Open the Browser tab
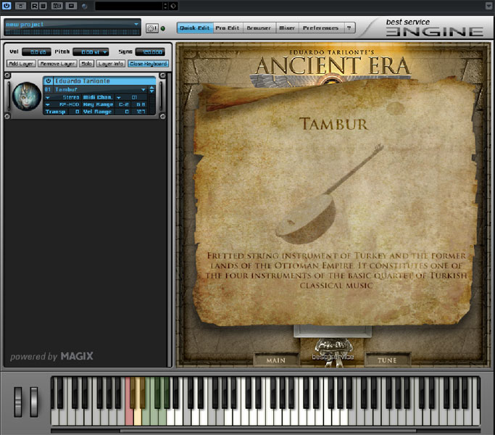The width and height of the screenshot is (495, 435). point(259,28)
